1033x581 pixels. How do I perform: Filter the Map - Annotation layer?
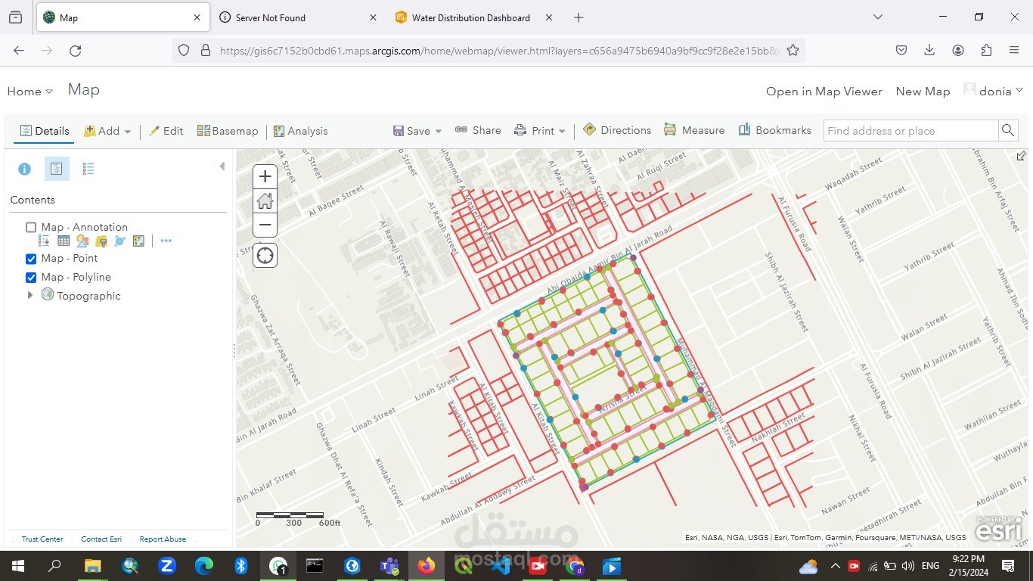[x=101, y=241]
